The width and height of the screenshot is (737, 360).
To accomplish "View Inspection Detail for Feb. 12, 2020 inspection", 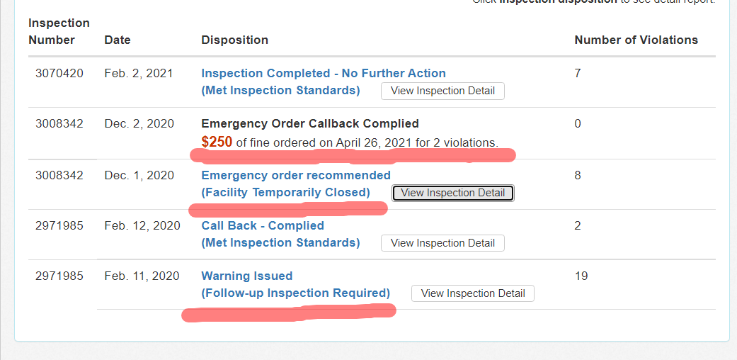I will tap(442, 243).
